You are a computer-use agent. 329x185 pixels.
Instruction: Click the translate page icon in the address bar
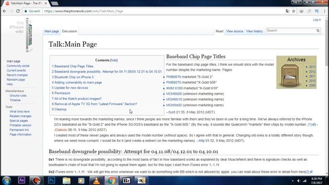(287, 11)
